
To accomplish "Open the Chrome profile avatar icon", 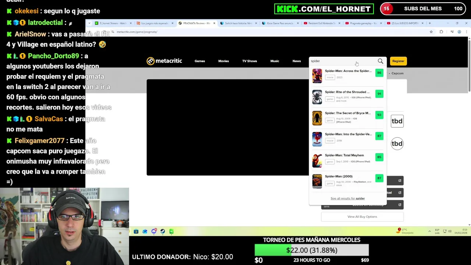I will click(459, 32).
